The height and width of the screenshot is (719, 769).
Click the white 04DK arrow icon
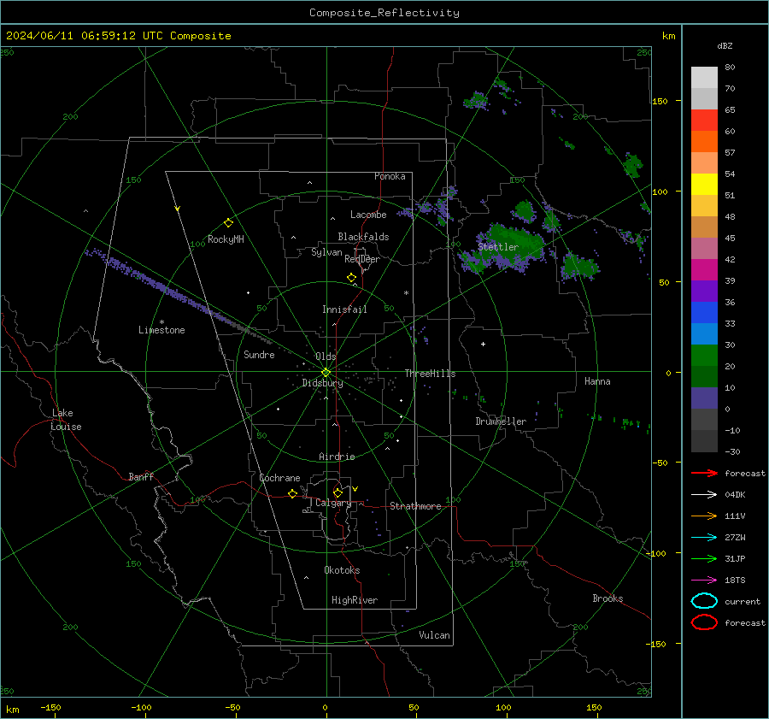[x=704, y=494]
